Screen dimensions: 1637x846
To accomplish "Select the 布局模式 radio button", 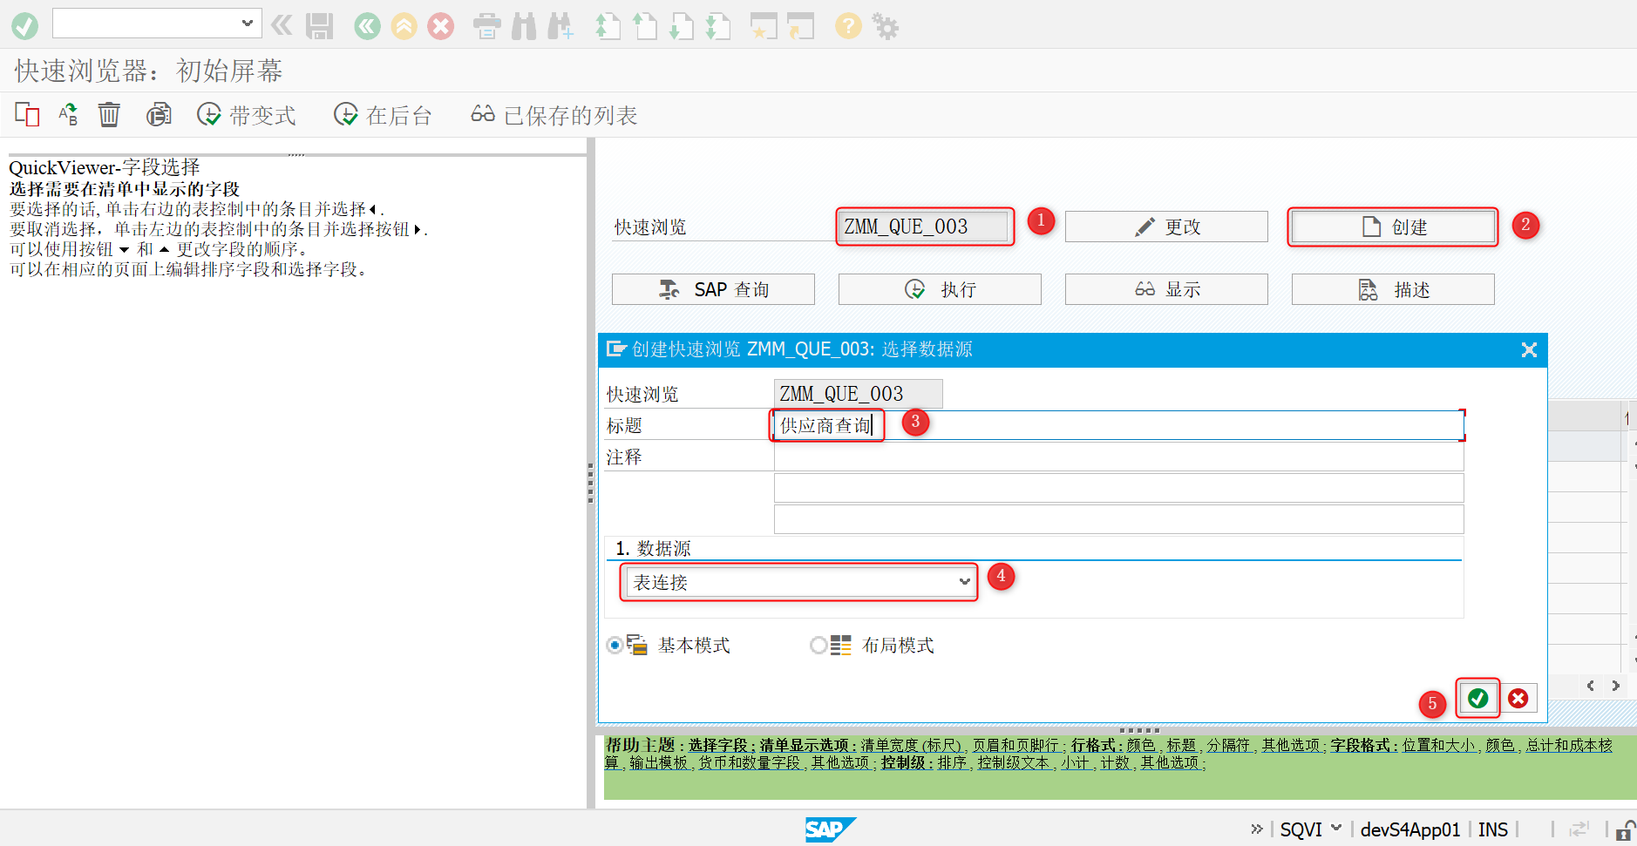I will 818,646.
